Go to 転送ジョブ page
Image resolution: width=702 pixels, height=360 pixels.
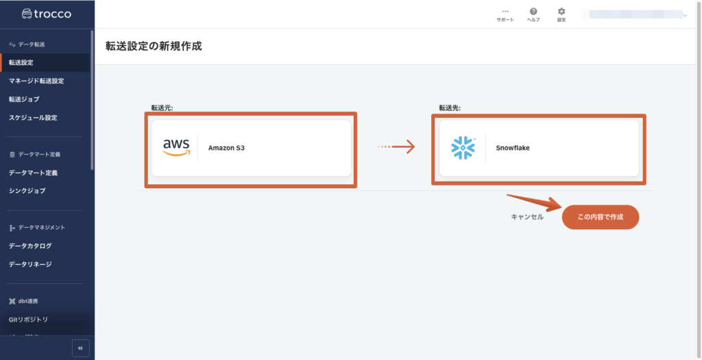pos(24,99)
